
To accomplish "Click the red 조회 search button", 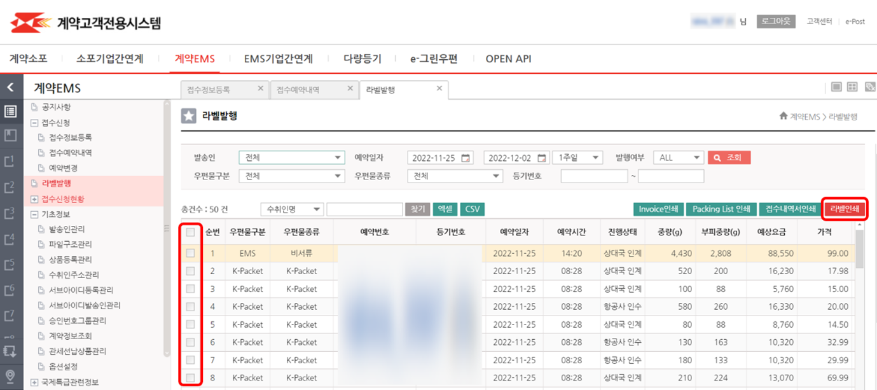I will click(729, 158).
